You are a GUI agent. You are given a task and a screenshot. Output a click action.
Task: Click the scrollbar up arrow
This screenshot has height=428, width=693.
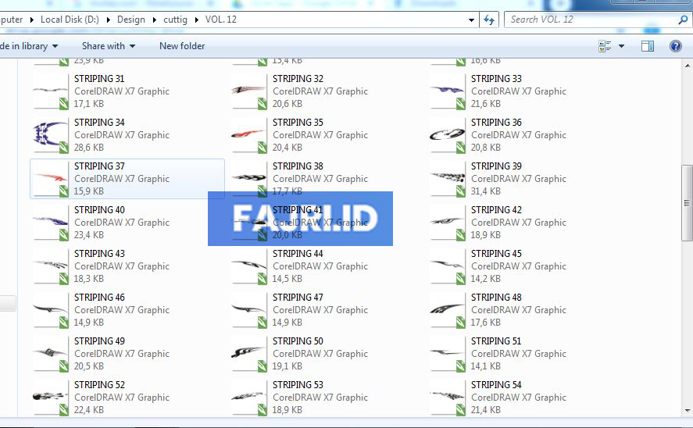tap(688, 66)
